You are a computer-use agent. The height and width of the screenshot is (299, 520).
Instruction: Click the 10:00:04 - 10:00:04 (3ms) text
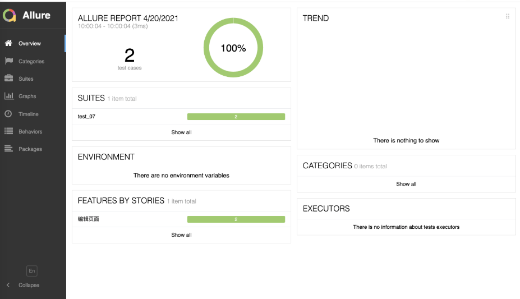pos(113,26)
